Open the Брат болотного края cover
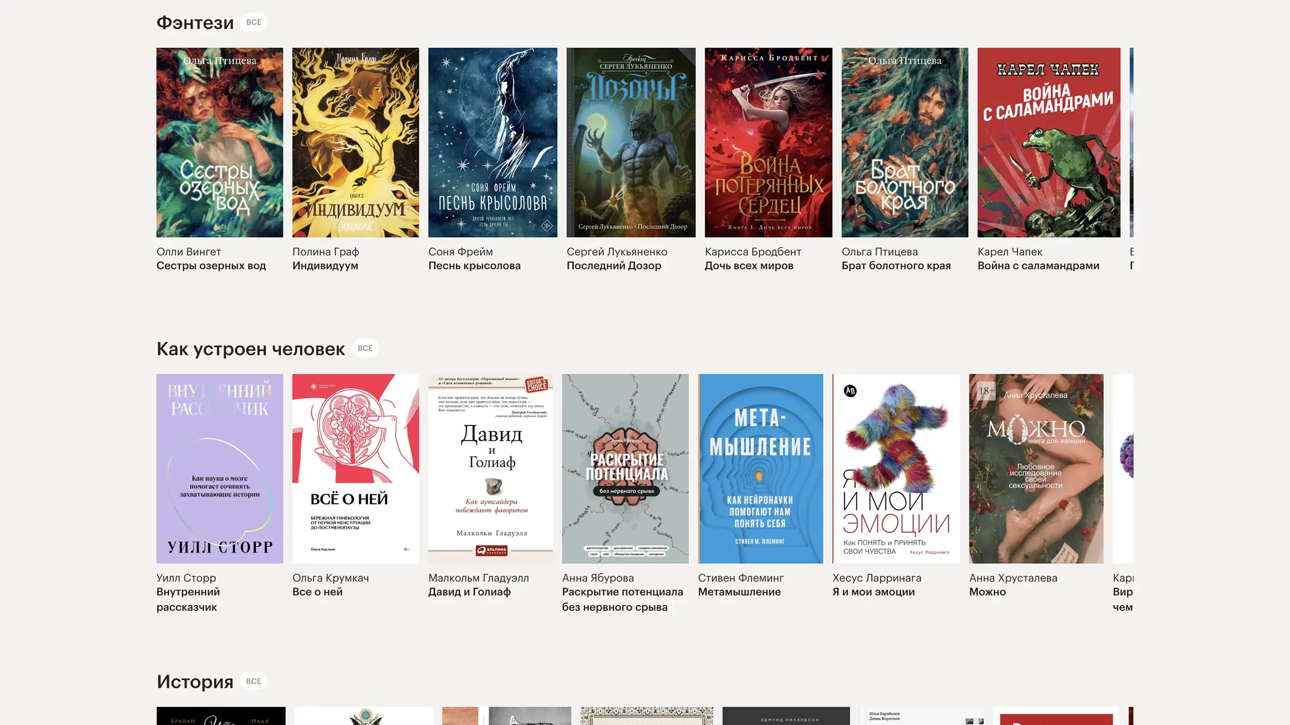1290x725 pixels. click(904, 143)
